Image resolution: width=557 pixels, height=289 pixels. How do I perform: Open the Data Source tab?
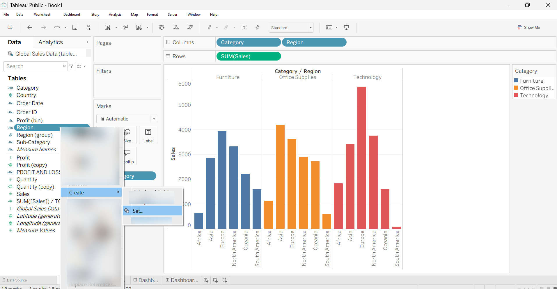(x=15, y=280)
